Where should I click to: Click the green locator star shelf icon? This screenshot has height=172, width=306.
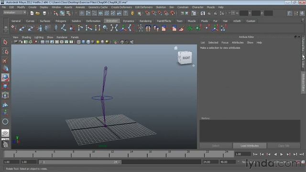tap(190, 28)
